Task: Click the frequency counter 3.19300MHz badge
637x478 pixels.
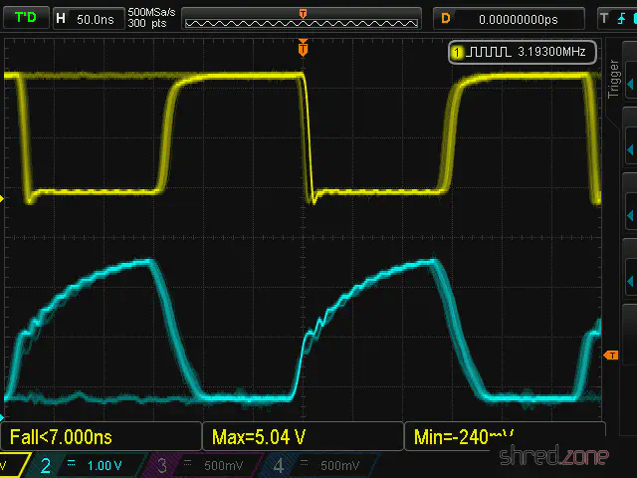Action: (523, 51)
